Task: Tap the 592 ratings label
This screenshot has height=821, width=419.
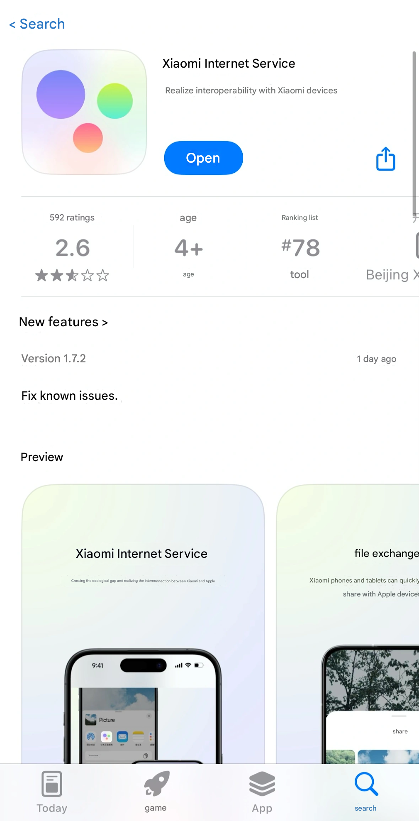Action: (72, 217)
